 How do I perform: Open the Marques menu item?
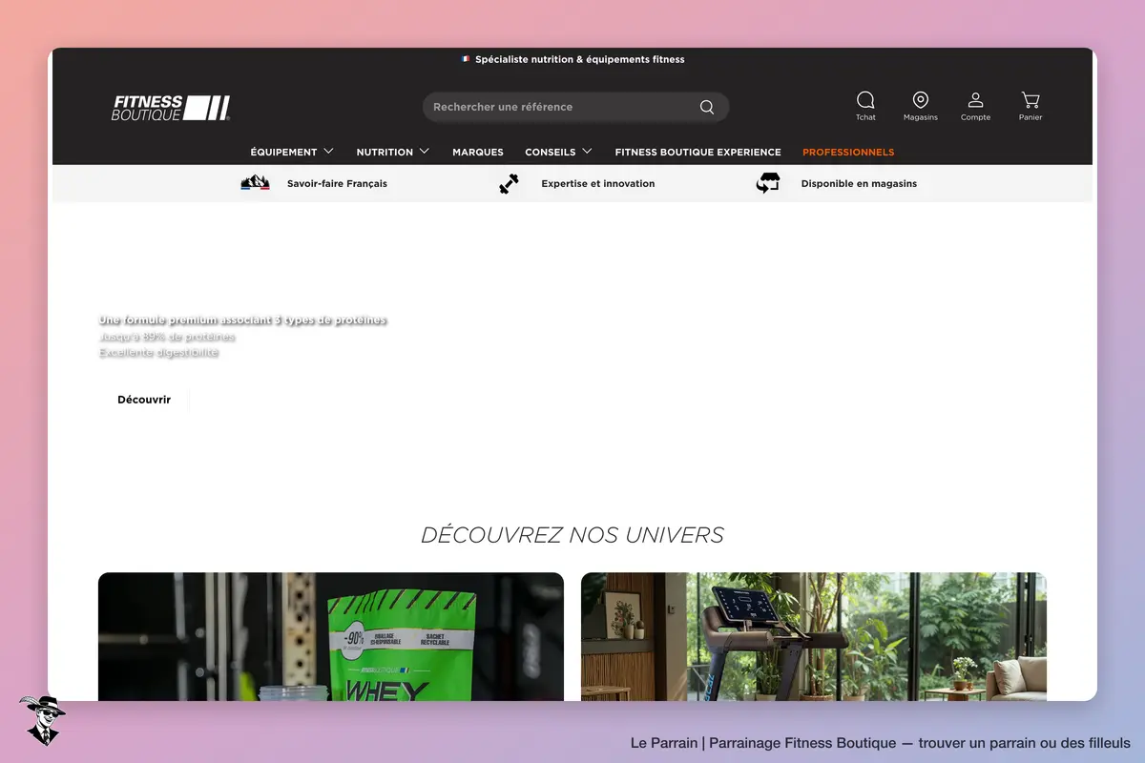pyautogui.click(x=478, y=152)
